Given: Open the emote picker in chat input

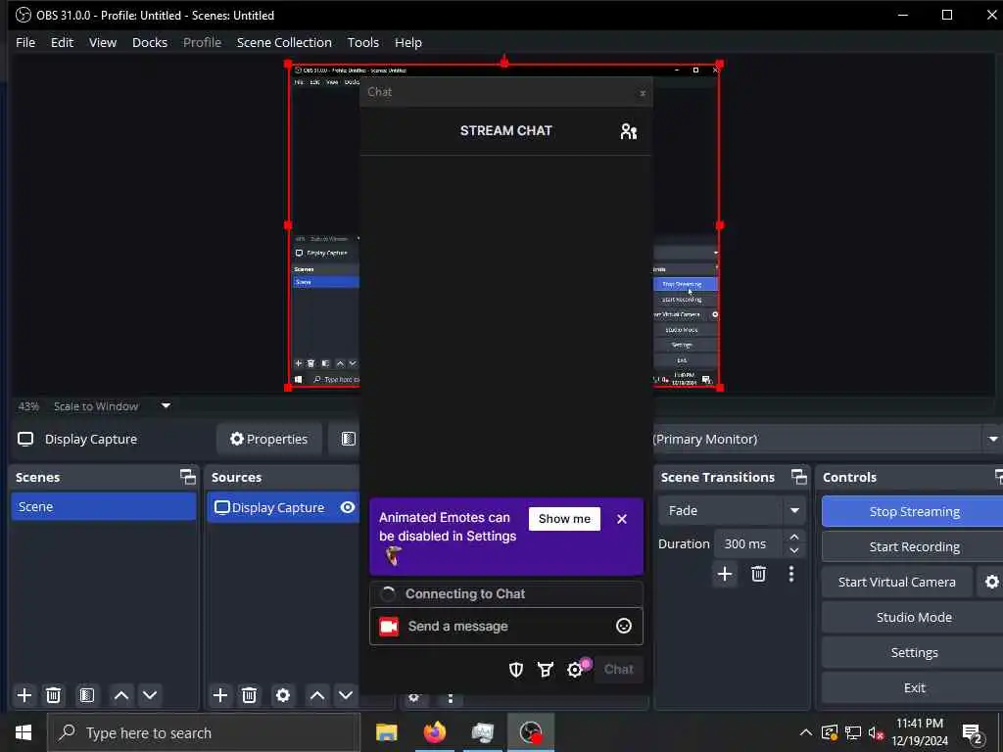Looking at the screenshot, I should [x=624, y=626].
